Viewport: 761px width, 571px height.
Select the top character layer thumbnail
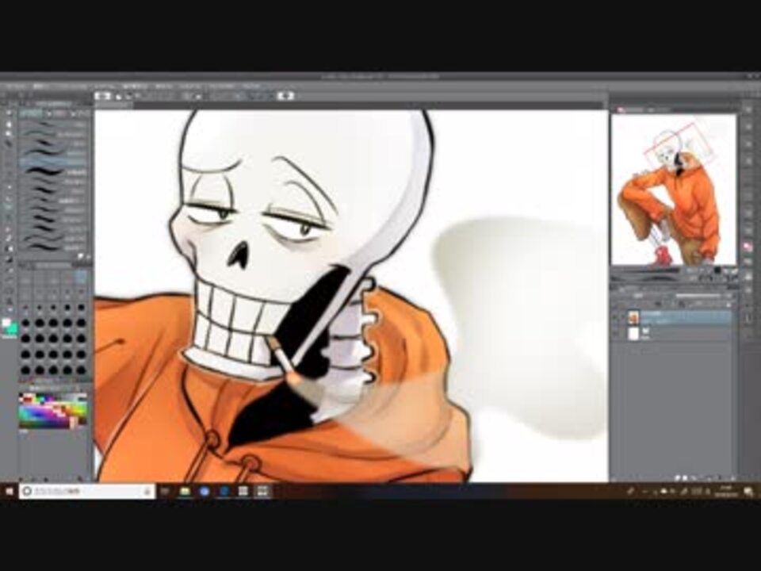coord(633,317)
